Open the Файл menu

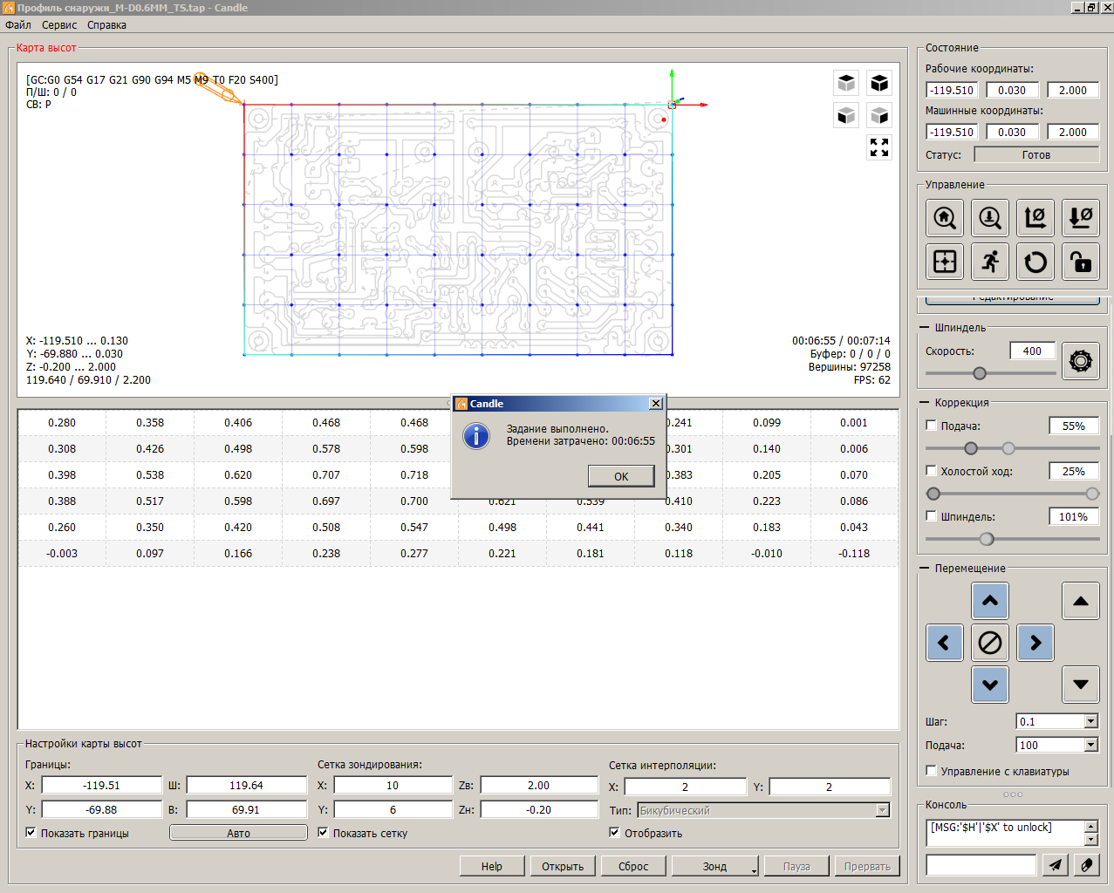point(18,25)
